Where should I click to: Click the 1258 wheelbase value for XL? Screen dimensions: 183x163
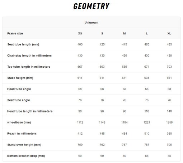[169, 123]
